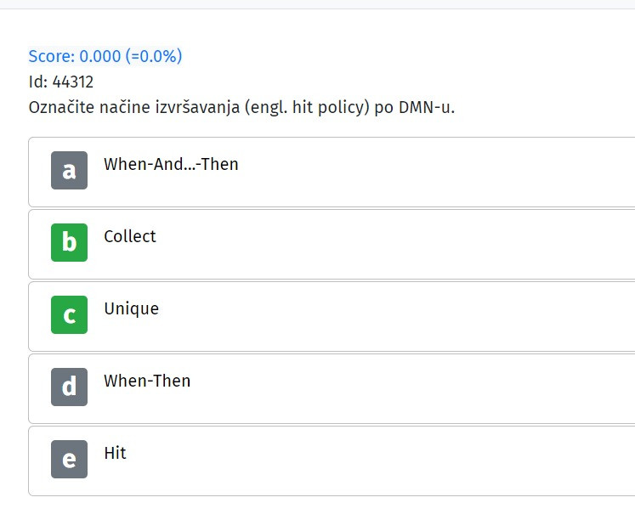Click the percentage in the Score line
The height and width of the screenshot is (520, 635).
(x=154, y=56)
